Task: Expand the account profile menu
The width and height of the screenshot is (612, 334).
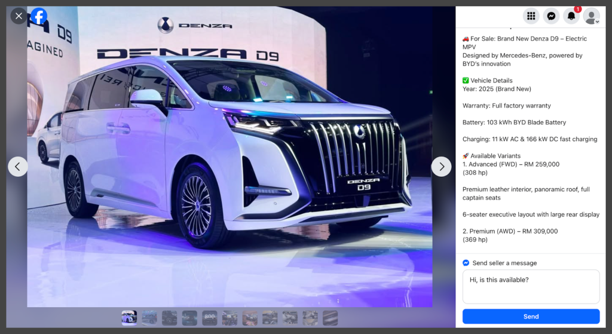Action: pyautogui.click(x=592, y=17)
